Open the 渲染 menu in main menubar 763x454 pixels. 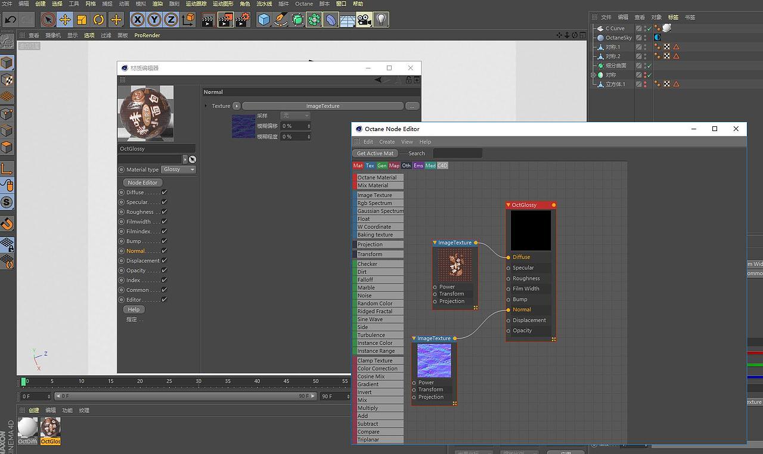[x=157, y=4]
